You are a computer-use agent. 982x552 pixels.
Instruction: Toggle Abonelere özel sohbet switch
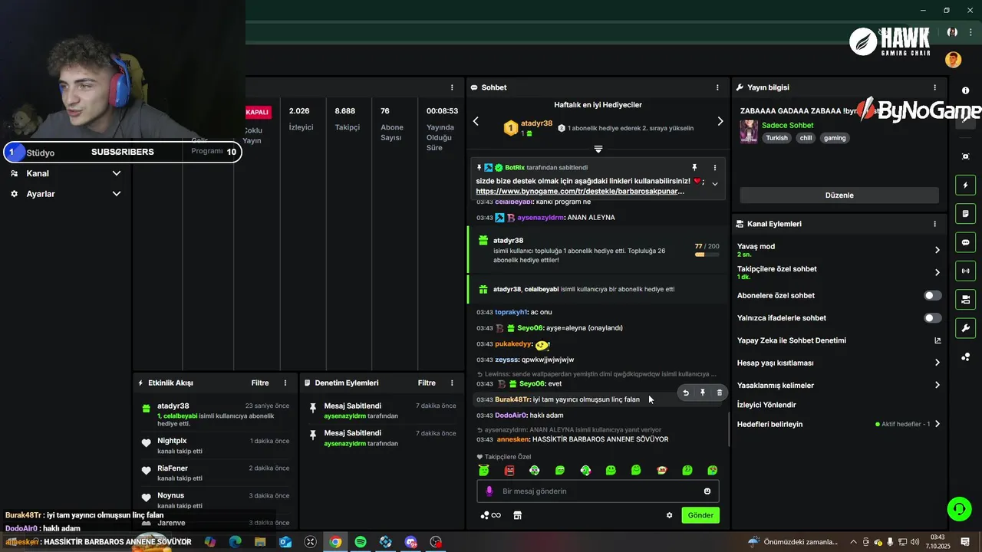tap(932, 295)
